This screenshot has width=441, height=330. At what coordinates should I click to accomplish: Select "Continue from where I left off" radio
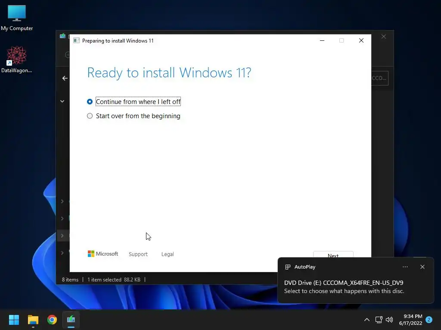pos(90,101)
